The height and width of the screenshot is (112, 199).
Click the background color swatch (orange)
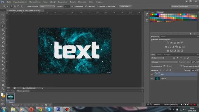click(4, 96)
